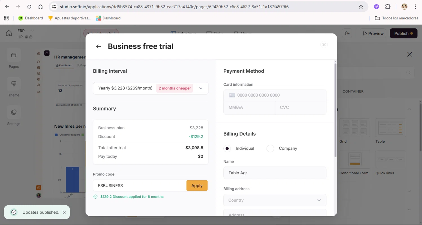This screenshot has height=225, width=422.
Task: Expand the ERP application dropdown
Action: (32, 31)
